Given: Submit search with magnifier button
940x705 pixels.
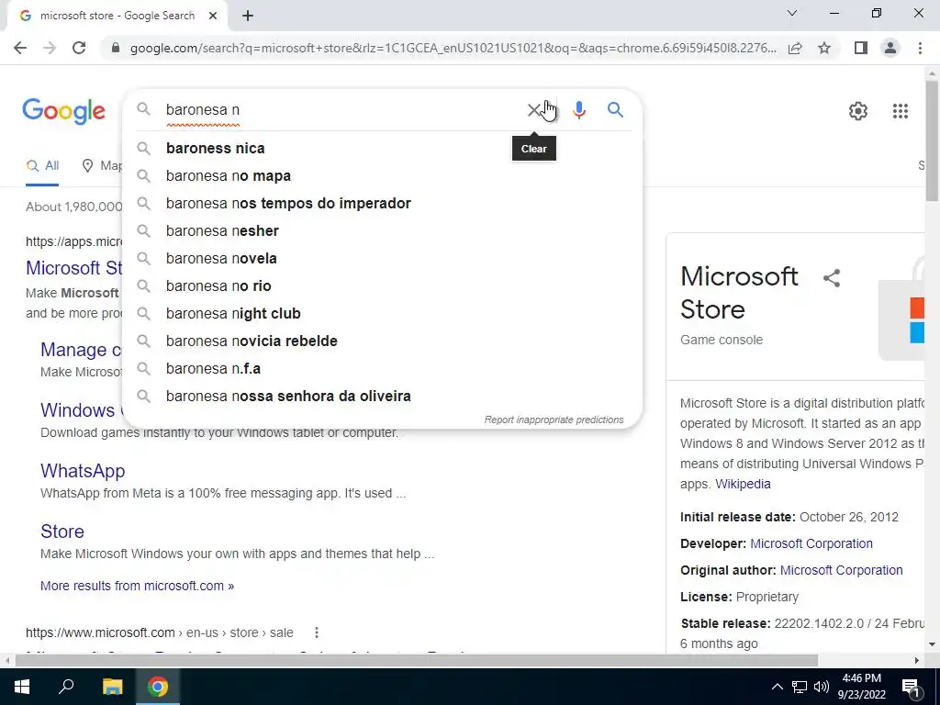Looking at the screenshot, I should coord(615,110).
